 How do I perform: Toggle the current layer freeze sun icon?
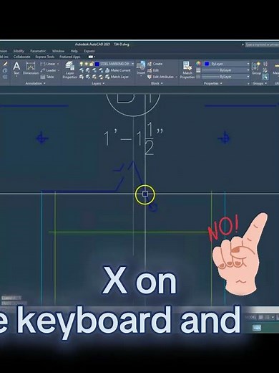click(x=86, y=64)
